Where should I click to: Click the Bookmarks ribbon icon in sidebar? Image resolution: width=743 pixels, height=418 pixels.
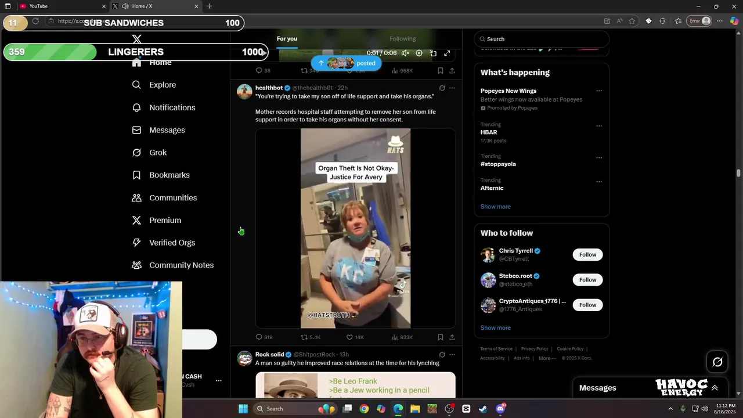(x=136, y=175)
